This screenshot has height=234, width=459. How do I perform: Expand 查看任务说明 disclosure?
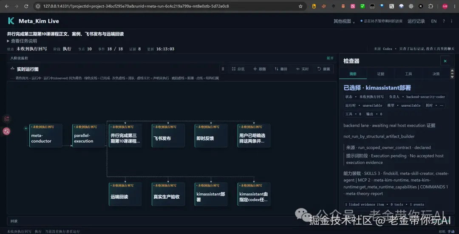click(22, 41)
